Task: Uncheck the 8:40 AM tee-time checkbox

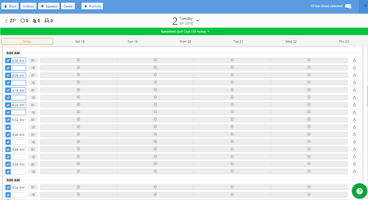Action: click(8, 135)
